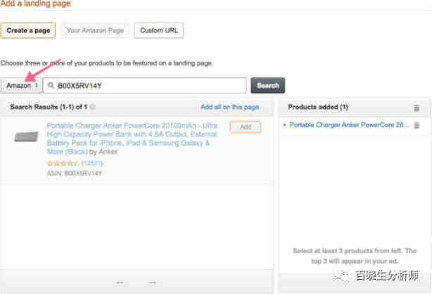Open the Amazon marketplace dropdown
Screen dimensions: 432x294
[x=22, y=86]
